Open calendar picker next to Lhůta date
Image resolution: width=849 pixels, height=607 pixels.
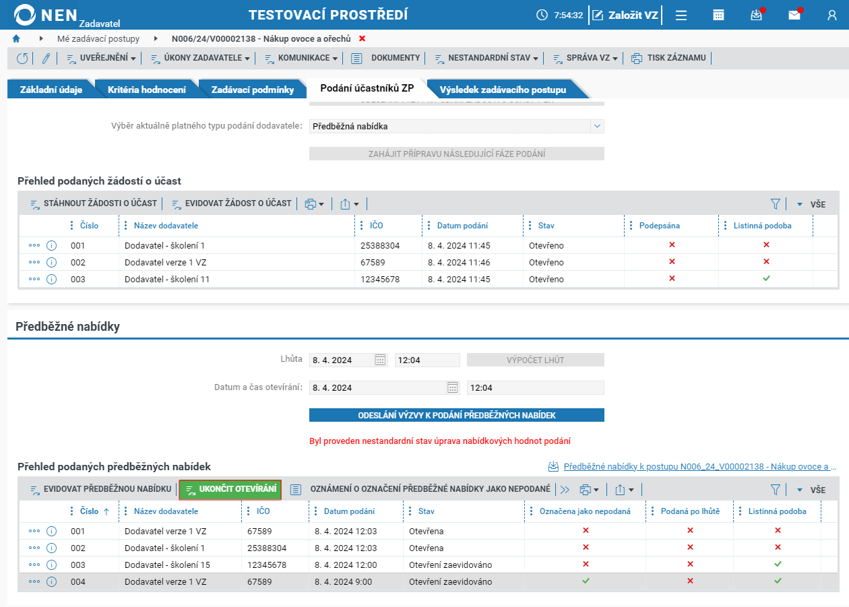(380, 360)
